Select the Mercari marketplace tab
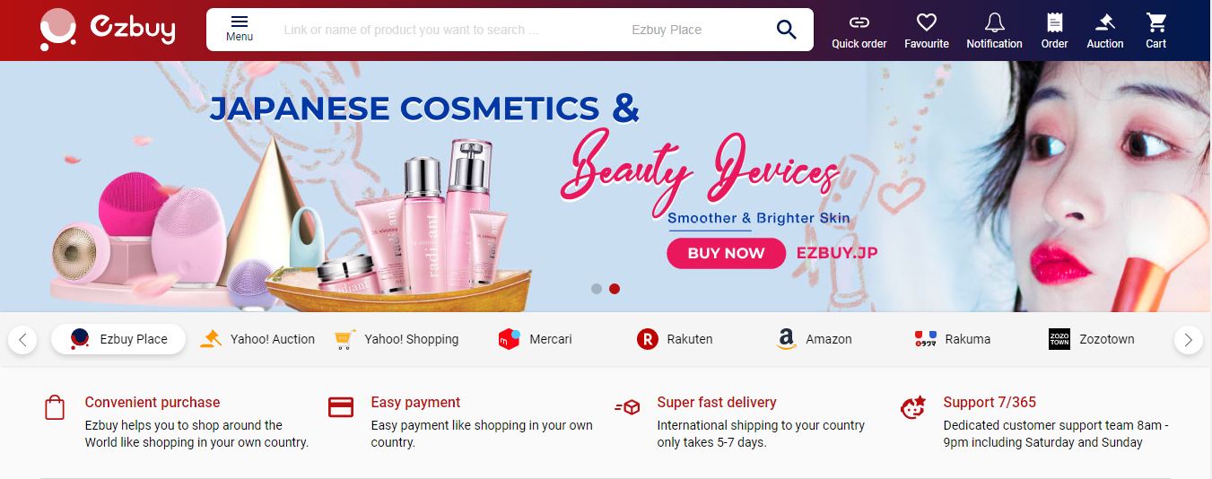Viewport: 1212px width, 479px height. (536, 339)
